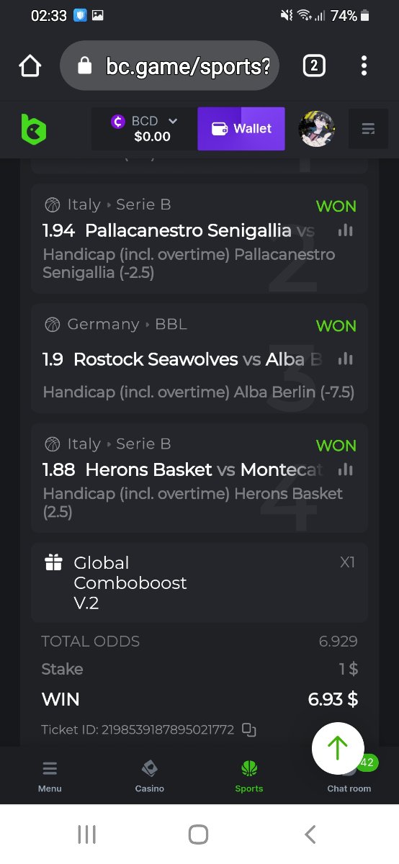Screen dimensions: 399x864
Task: Open the Wallet button
Action: (x=241, y=129)
